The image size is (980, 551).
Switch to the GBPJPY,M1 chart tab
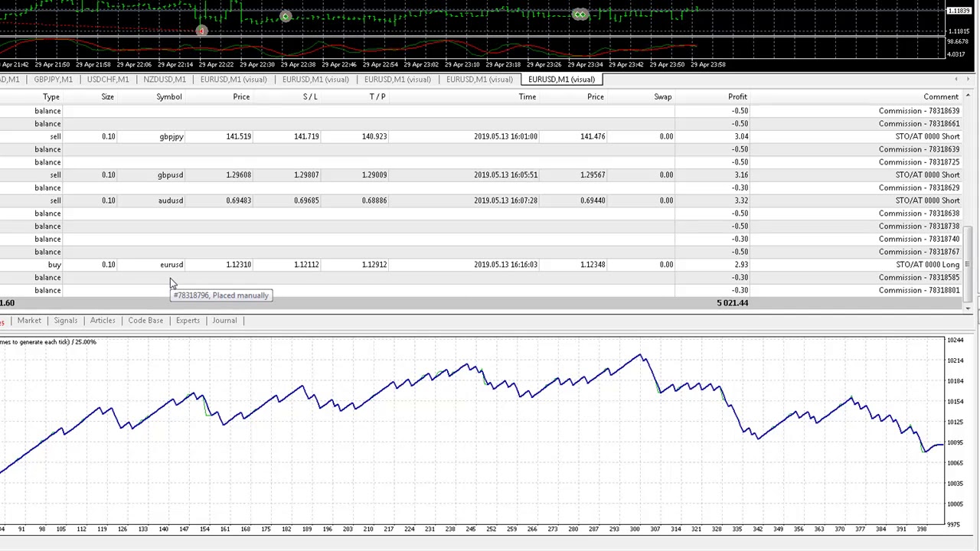click(54, 80)
